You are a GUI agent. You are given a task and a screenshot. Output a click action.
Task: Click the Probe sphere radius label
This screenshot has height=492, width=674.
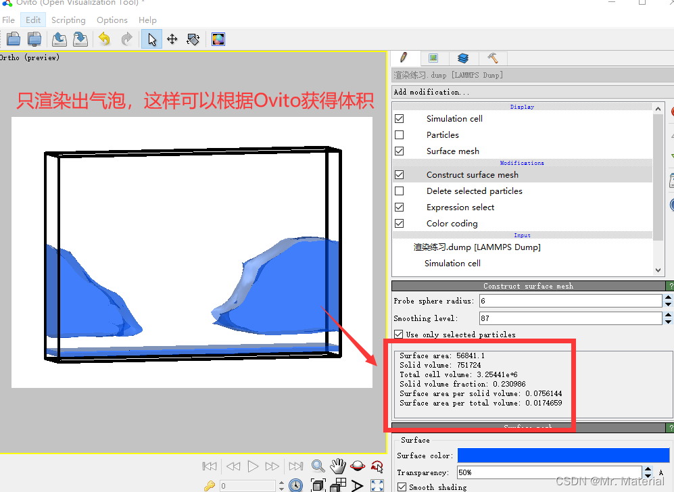pyautogui.click(x=434, y=301)
